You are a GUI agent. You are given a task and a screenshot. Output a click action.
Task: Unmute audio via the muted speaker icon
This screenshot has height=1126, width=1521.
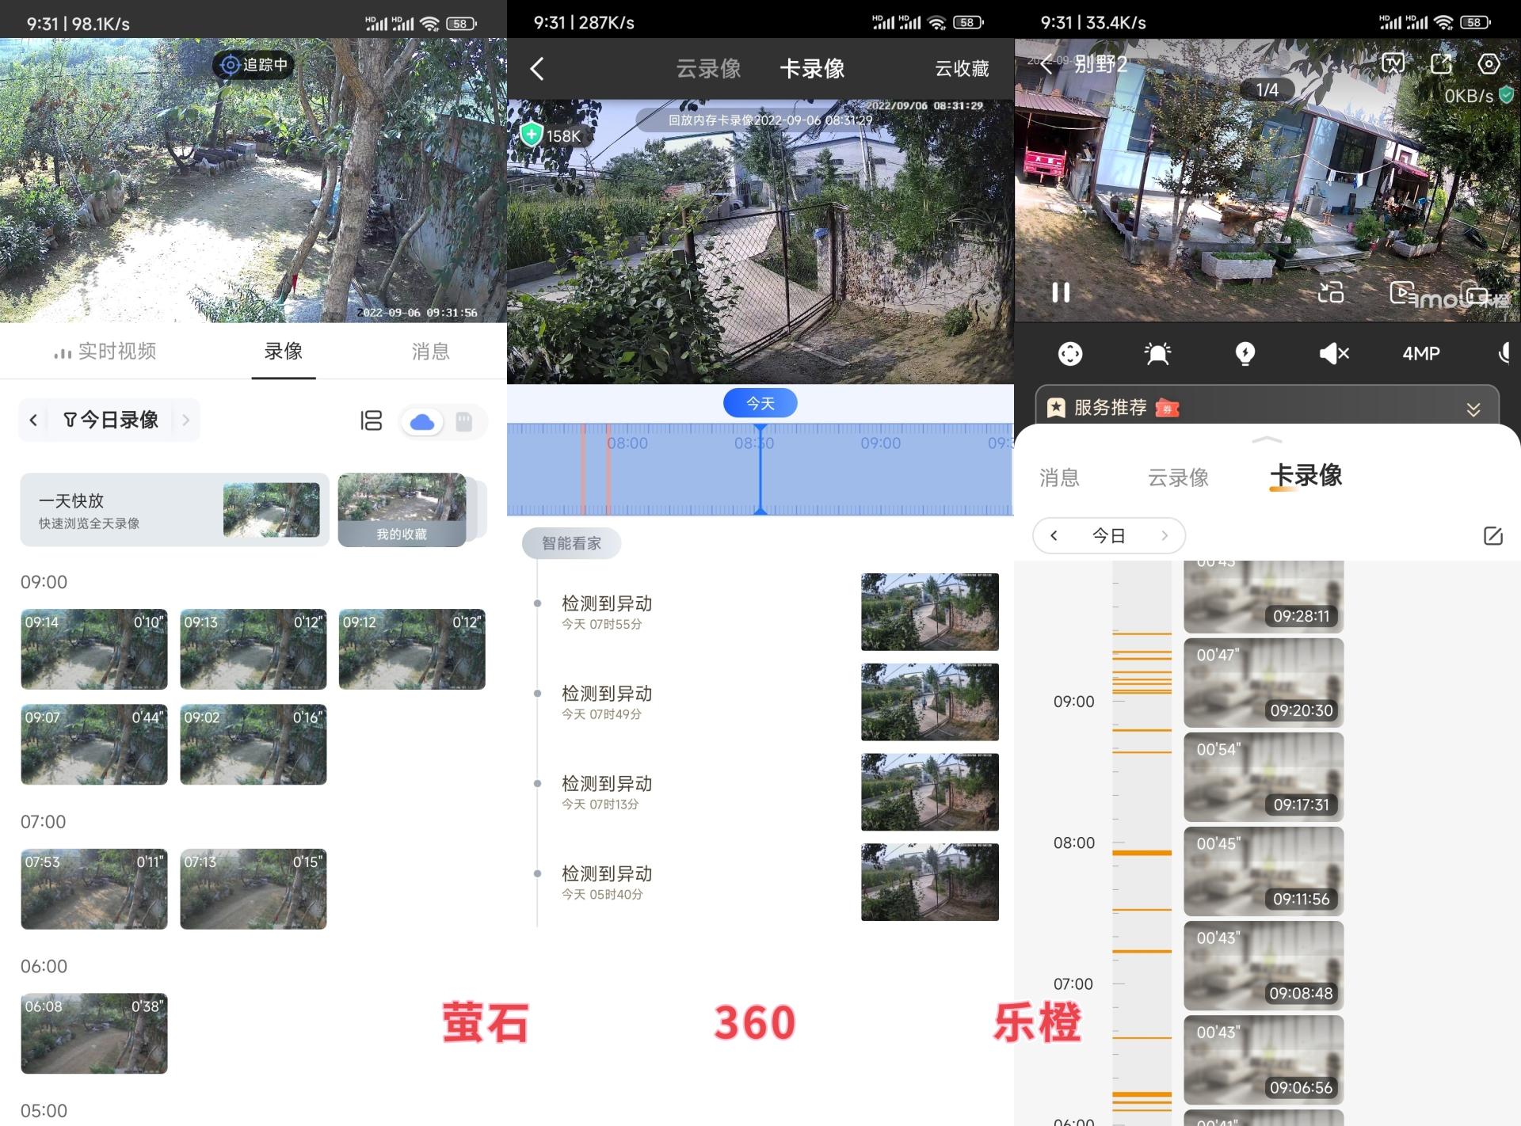[1333, 354]
